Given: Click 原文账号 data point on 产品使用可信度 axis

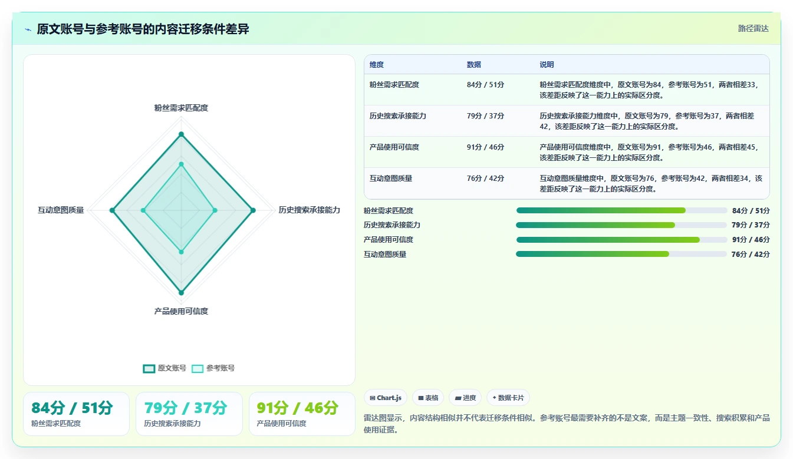Looking at the screenshot, I should click(181, 292).
